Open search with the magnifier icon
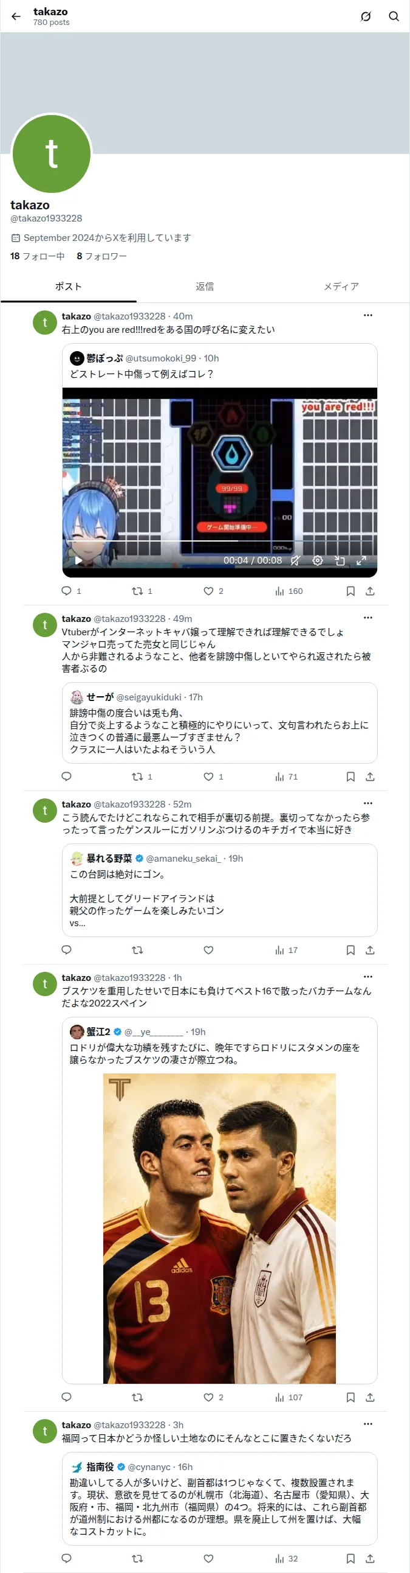 click(394, 16)
